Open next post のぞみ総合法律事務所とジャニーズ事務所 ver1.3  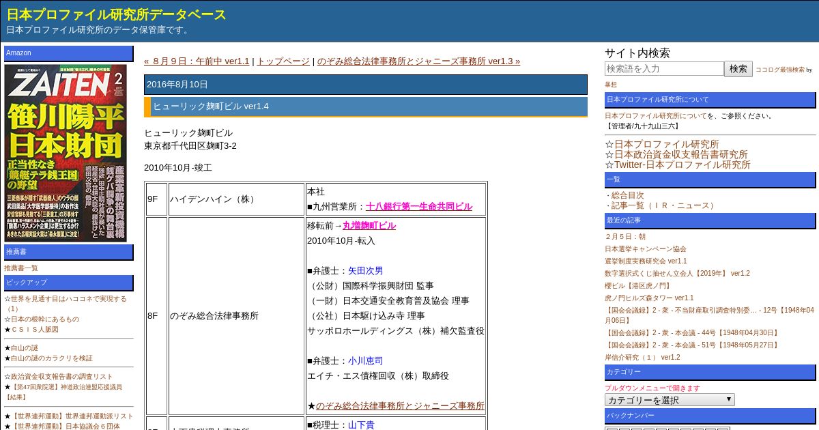418,61
